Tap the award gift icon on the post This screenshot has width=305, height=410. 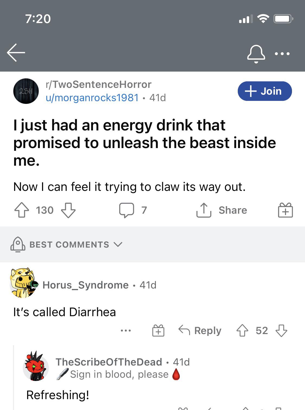285,210
